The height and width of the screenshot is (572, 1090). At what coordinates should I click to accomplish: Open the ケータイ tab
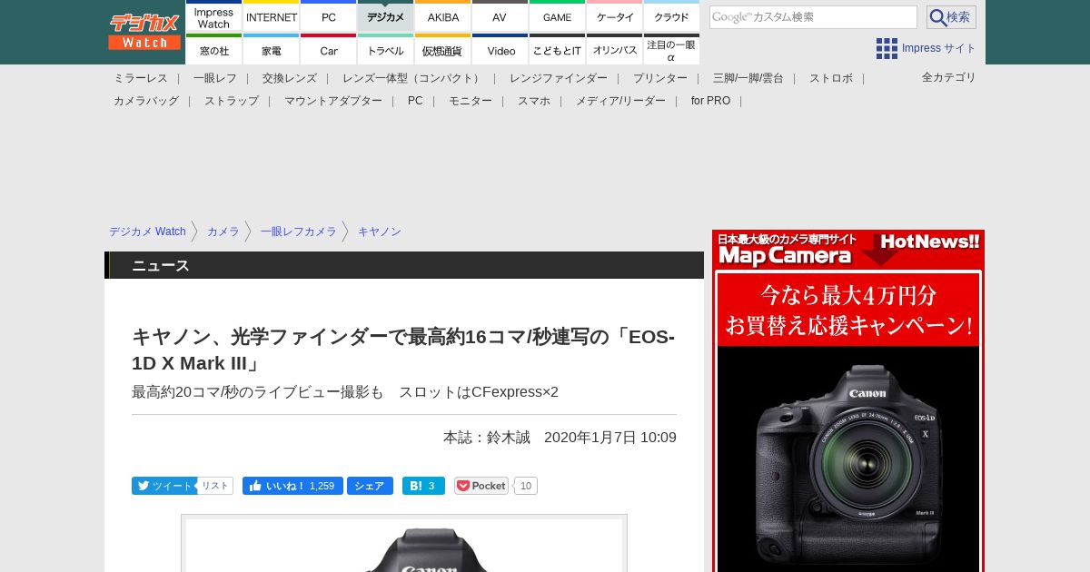tap(615, 17)
